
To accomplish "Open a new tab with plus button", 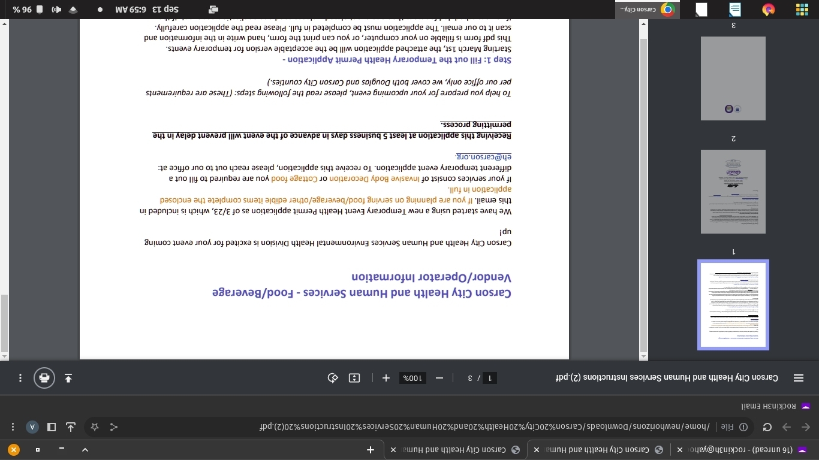I will (x=371, y=449).
